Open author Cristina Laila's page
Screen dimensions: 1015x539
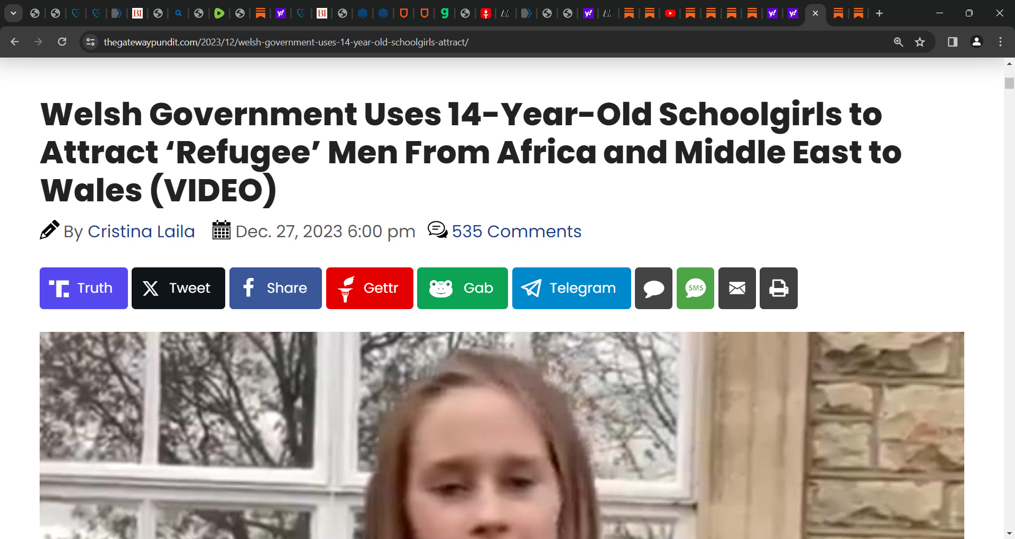click(x=141, y=231)
